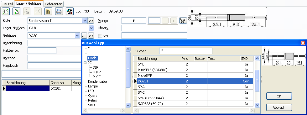Toggle the SMD checkbox
The width and height of the screenshot is (307, 115).
[x=100, y=36]
